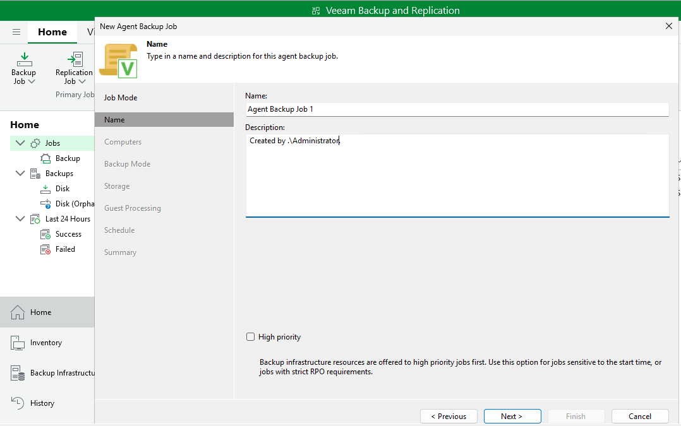This screenshot has height=426, width=681.
Task: Go to the Job Mode wizard step
Action: click(120, 98)
